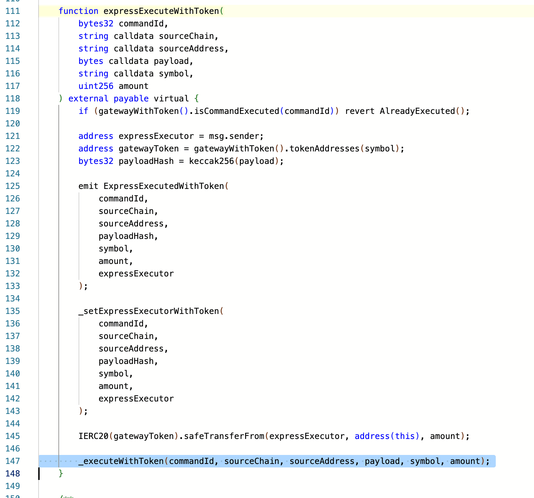Click line number 149 in the gutter
The width and height of the screenshot is (534, 498).
coord(13,486)
